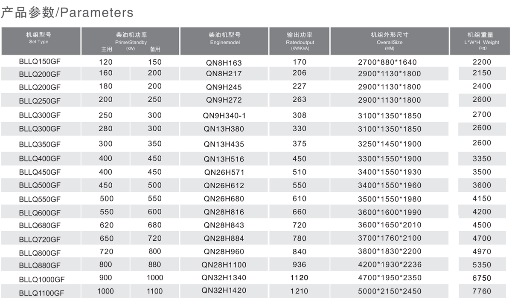Click engine model QN8H163

[x=224, y=63]
